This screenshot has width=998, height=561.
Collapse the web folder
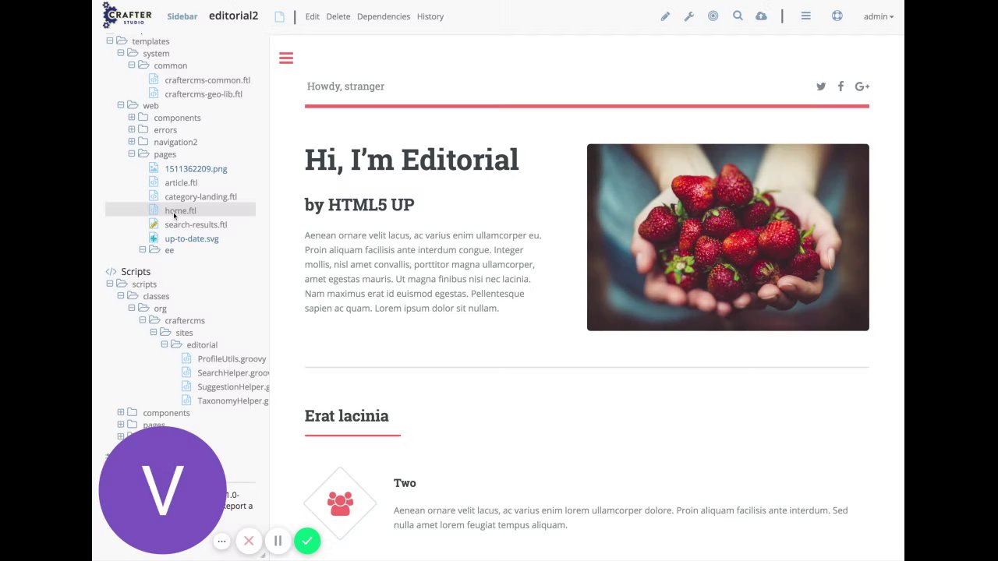click(x=121, y=105)
